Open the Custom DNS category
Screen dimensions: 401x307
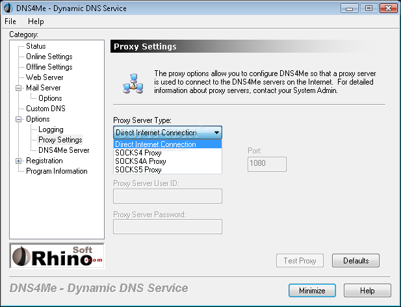tap(45, 109)
